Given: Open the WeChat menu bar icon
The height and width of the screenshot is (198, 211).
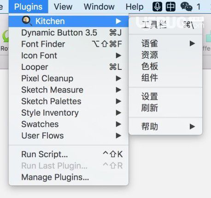Looking at the screenshot, I should [187, 7].
